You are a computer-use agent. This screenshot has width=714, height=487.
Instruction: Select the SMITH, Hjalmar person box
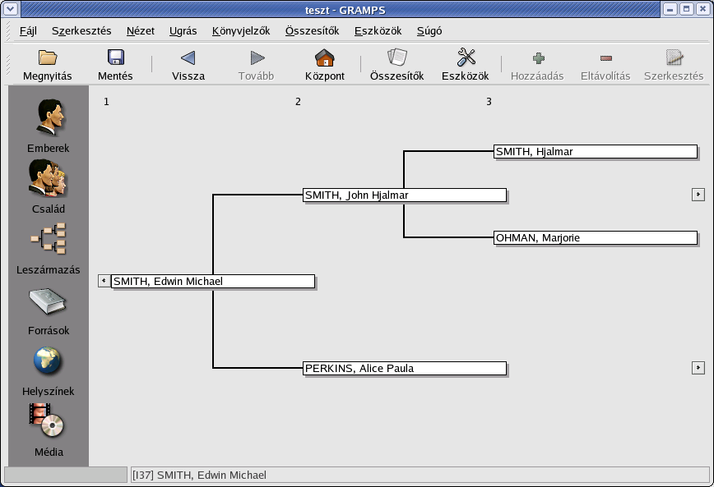tap(595, 152)
